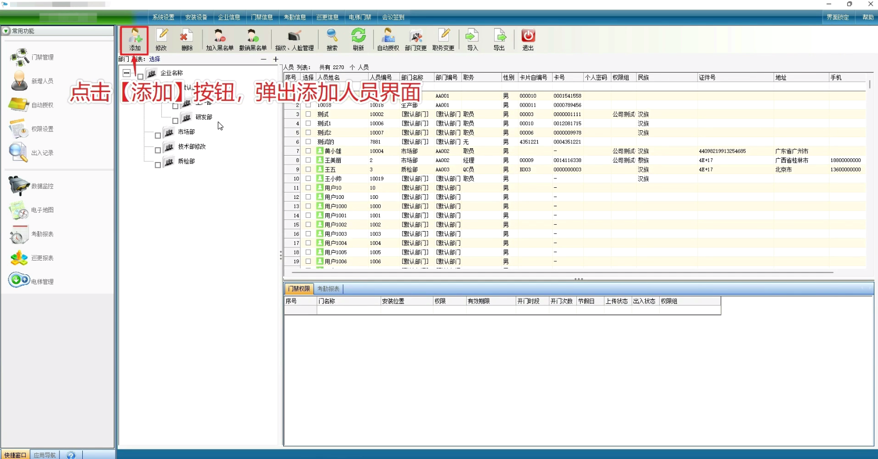878x459 pixels.
Task: Click the 界面锁定 button
Action: click(x=837, y=17)
